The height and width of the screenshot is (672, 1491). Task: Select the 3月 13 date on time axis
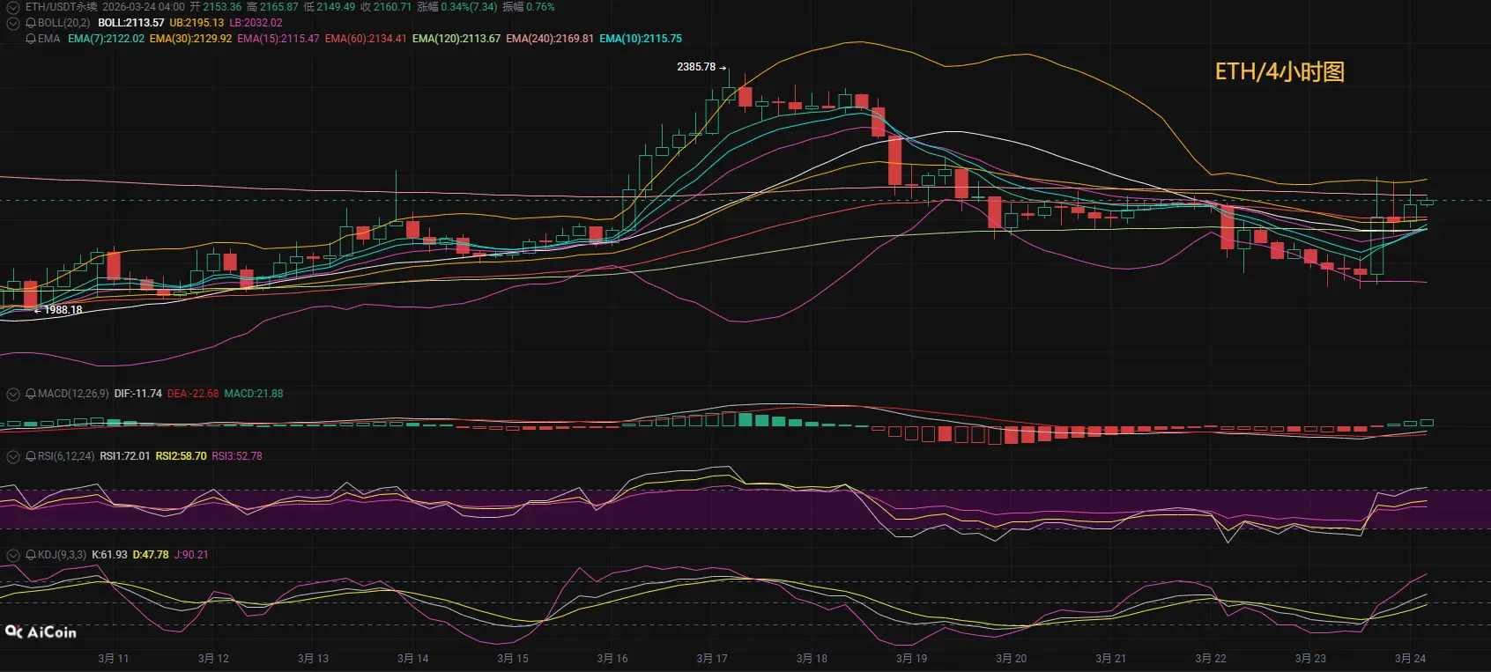point(313,659)
